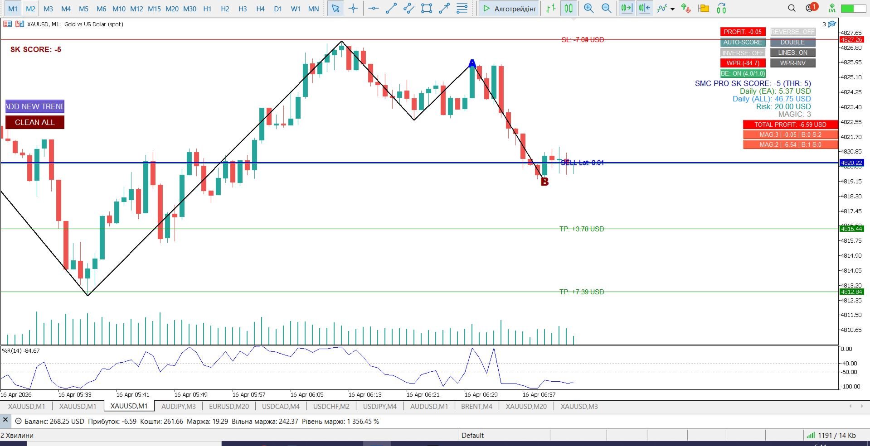Screen dimensions: 870x446
Task: Click the MAG:2 positions row
Action: pos(790,144)
